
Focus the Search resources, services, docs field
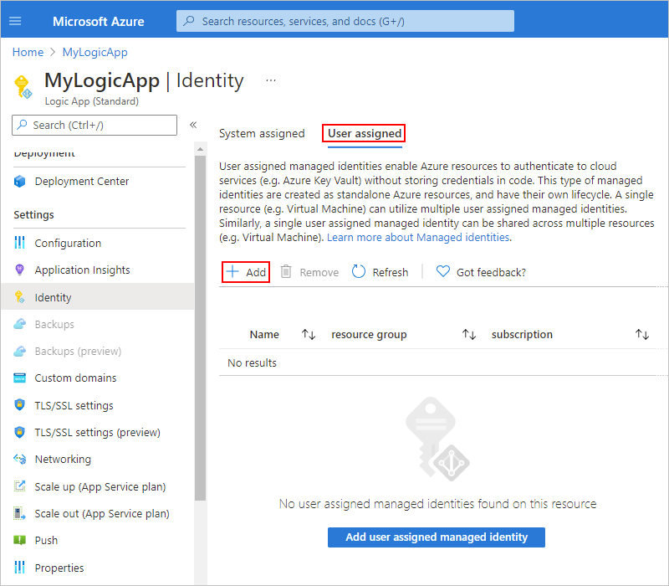(x=345, y=22)
